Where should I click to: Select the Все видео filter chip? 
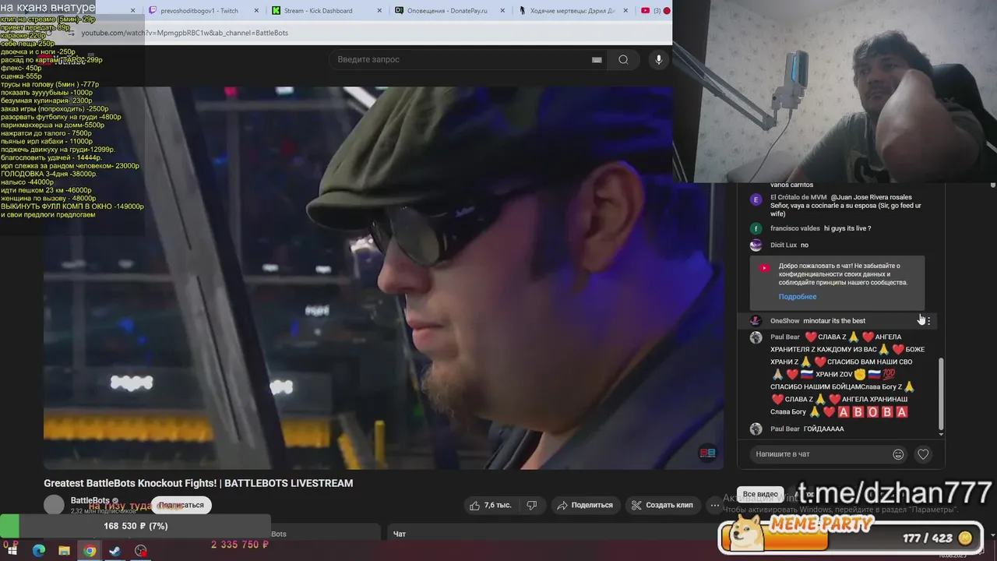760,494
